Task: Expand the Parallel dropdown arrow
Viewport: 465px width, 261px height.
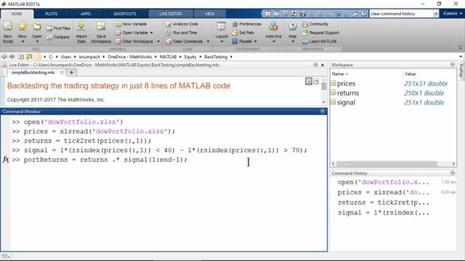Action: pyautogui.click(x=255, y=41)
